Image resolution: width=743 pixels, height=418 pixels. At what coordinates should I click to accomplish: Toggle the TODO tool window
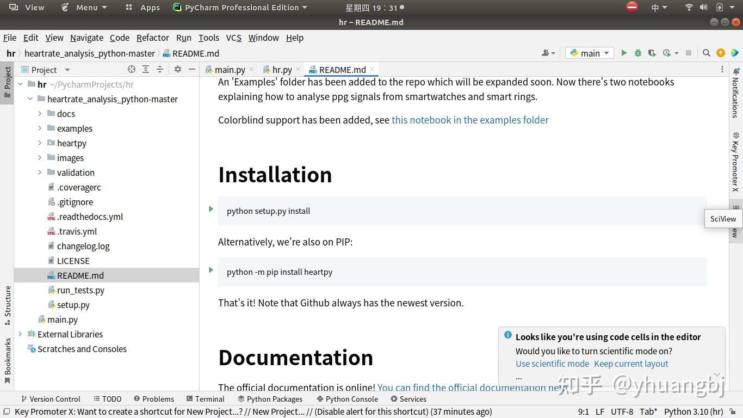(x=107, y=399)
